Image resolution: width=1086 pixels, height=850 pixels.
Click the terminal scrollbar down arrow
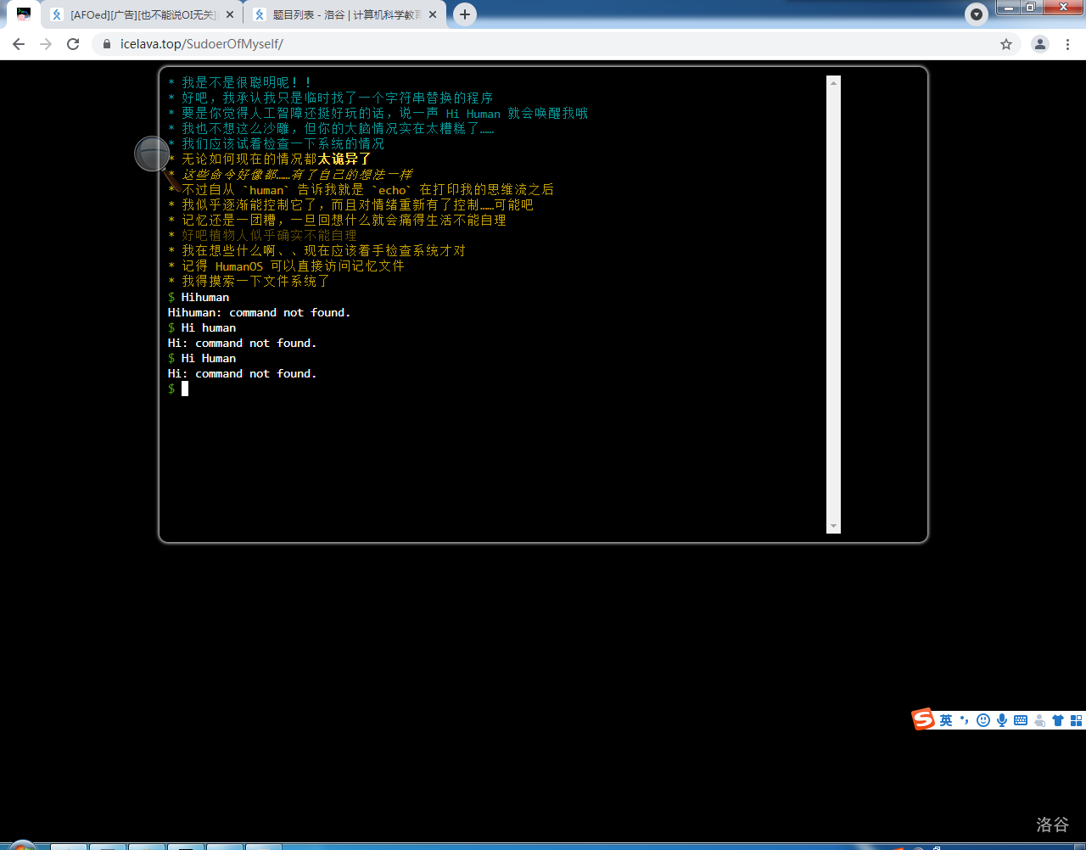[833, 526]
